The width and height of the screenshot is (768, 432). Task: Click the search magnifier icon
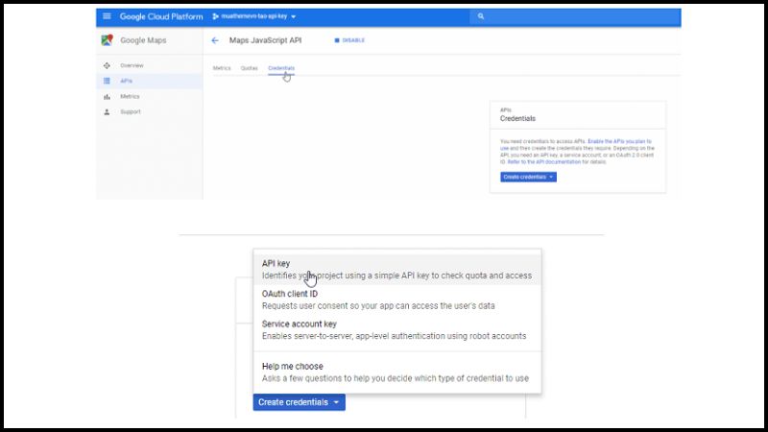click(x=481, y=16)
